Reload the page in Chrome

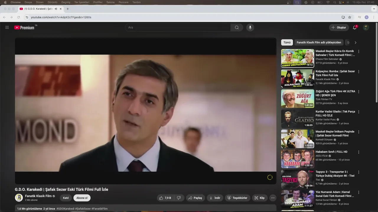(x=18, y=17)
